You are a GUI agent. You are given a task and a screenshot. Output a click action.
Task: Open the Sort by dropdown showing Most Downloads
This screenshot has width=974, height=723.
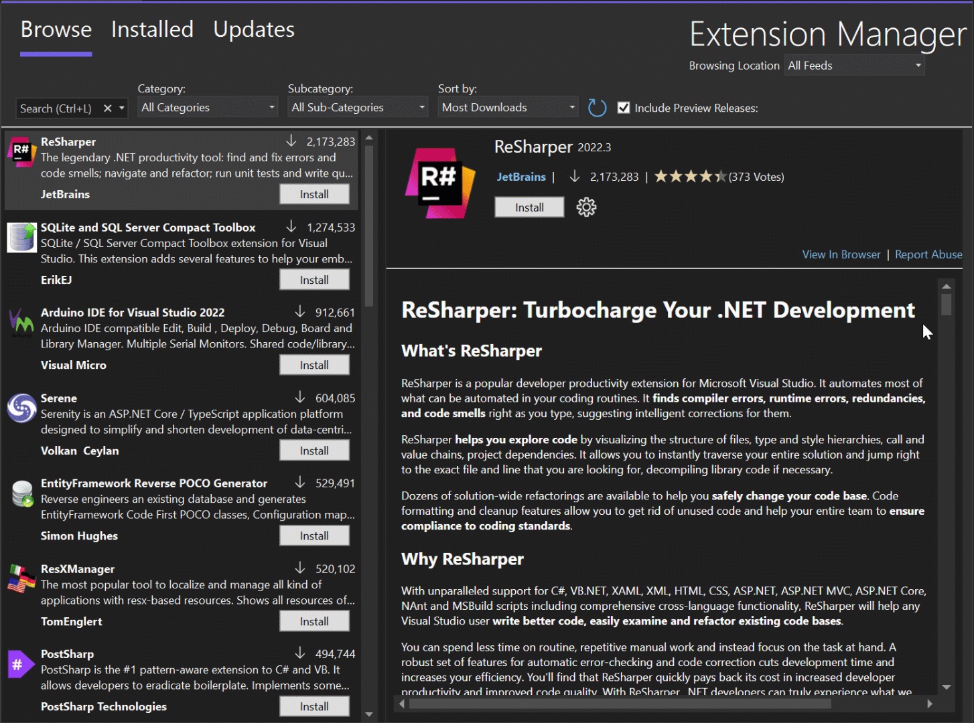[x=508, y=107]
